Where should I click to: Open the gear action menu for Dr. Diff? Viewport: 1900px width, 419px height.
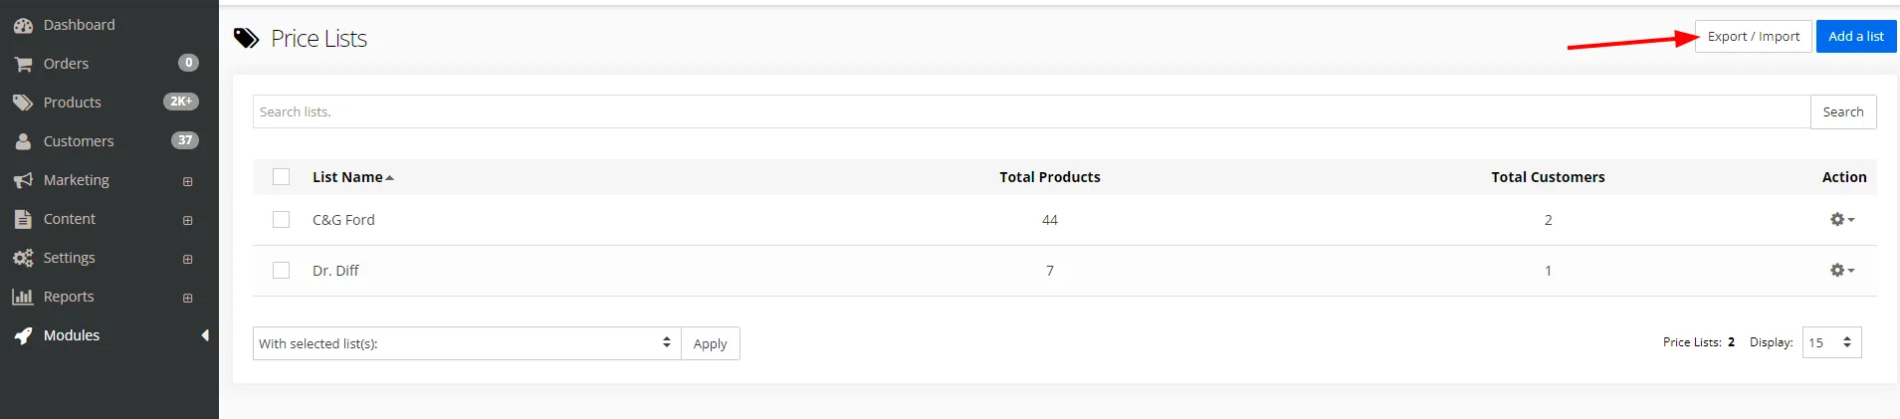tap(1841, 271)
